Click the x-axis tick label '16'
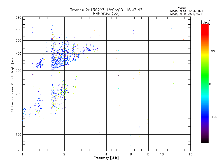This screenshot has width=224, height=168. click(x=190, y=154)
